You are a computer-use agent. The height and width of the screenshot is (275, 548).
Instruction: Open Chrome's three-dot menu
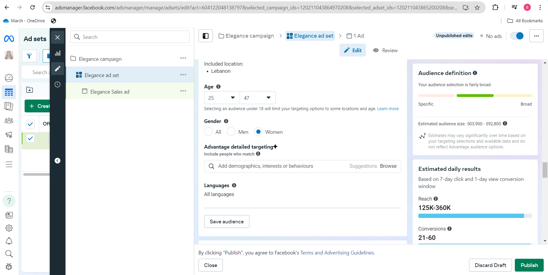pos(540,7)
